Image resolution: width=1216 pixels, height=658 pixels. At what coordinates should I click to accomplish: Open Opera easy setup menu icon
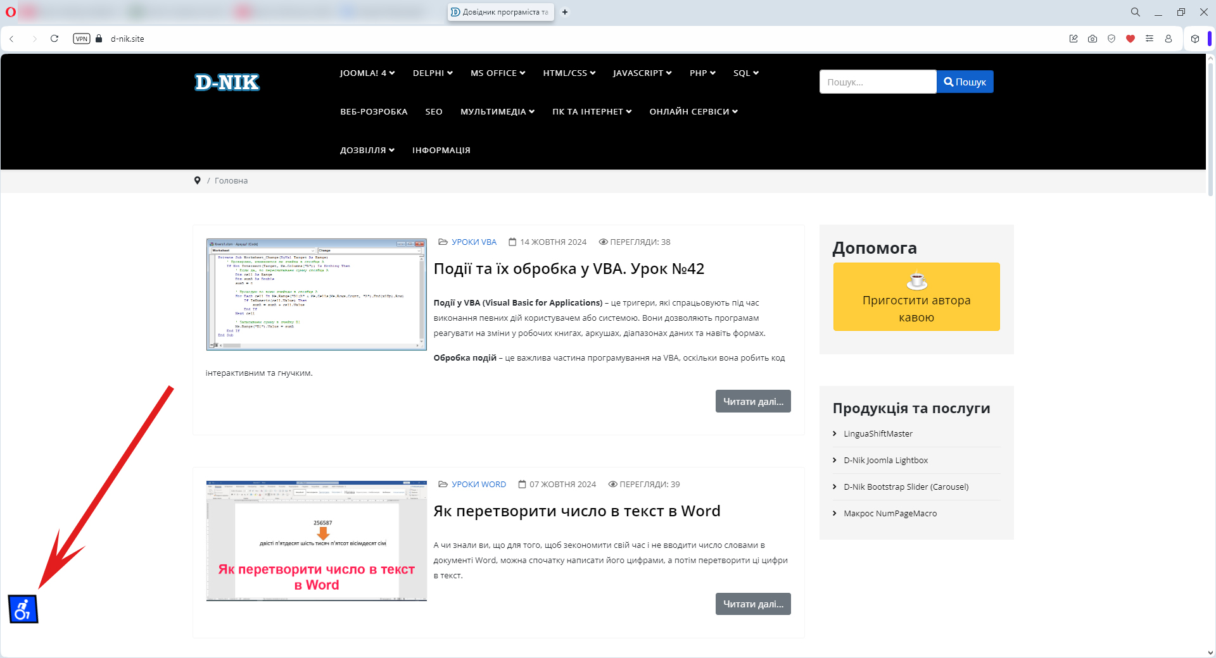[x=1149, y=39]
